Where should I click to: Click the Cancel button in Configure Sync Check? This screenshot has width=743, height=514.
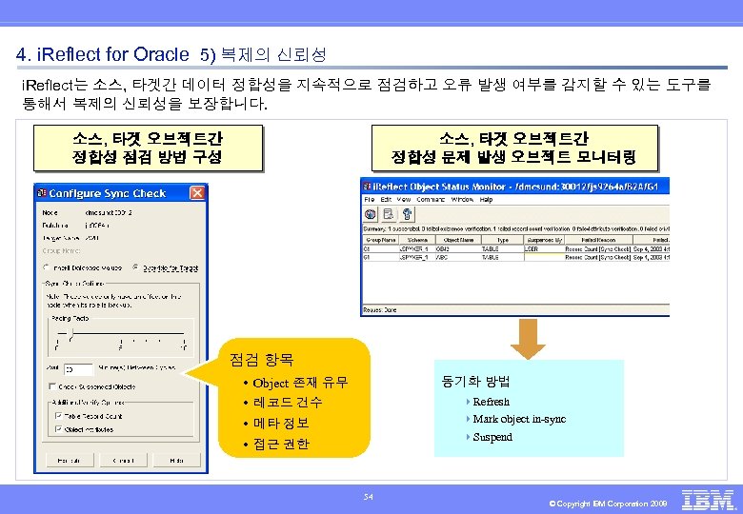pyautogui.click(x=123, y=460)
